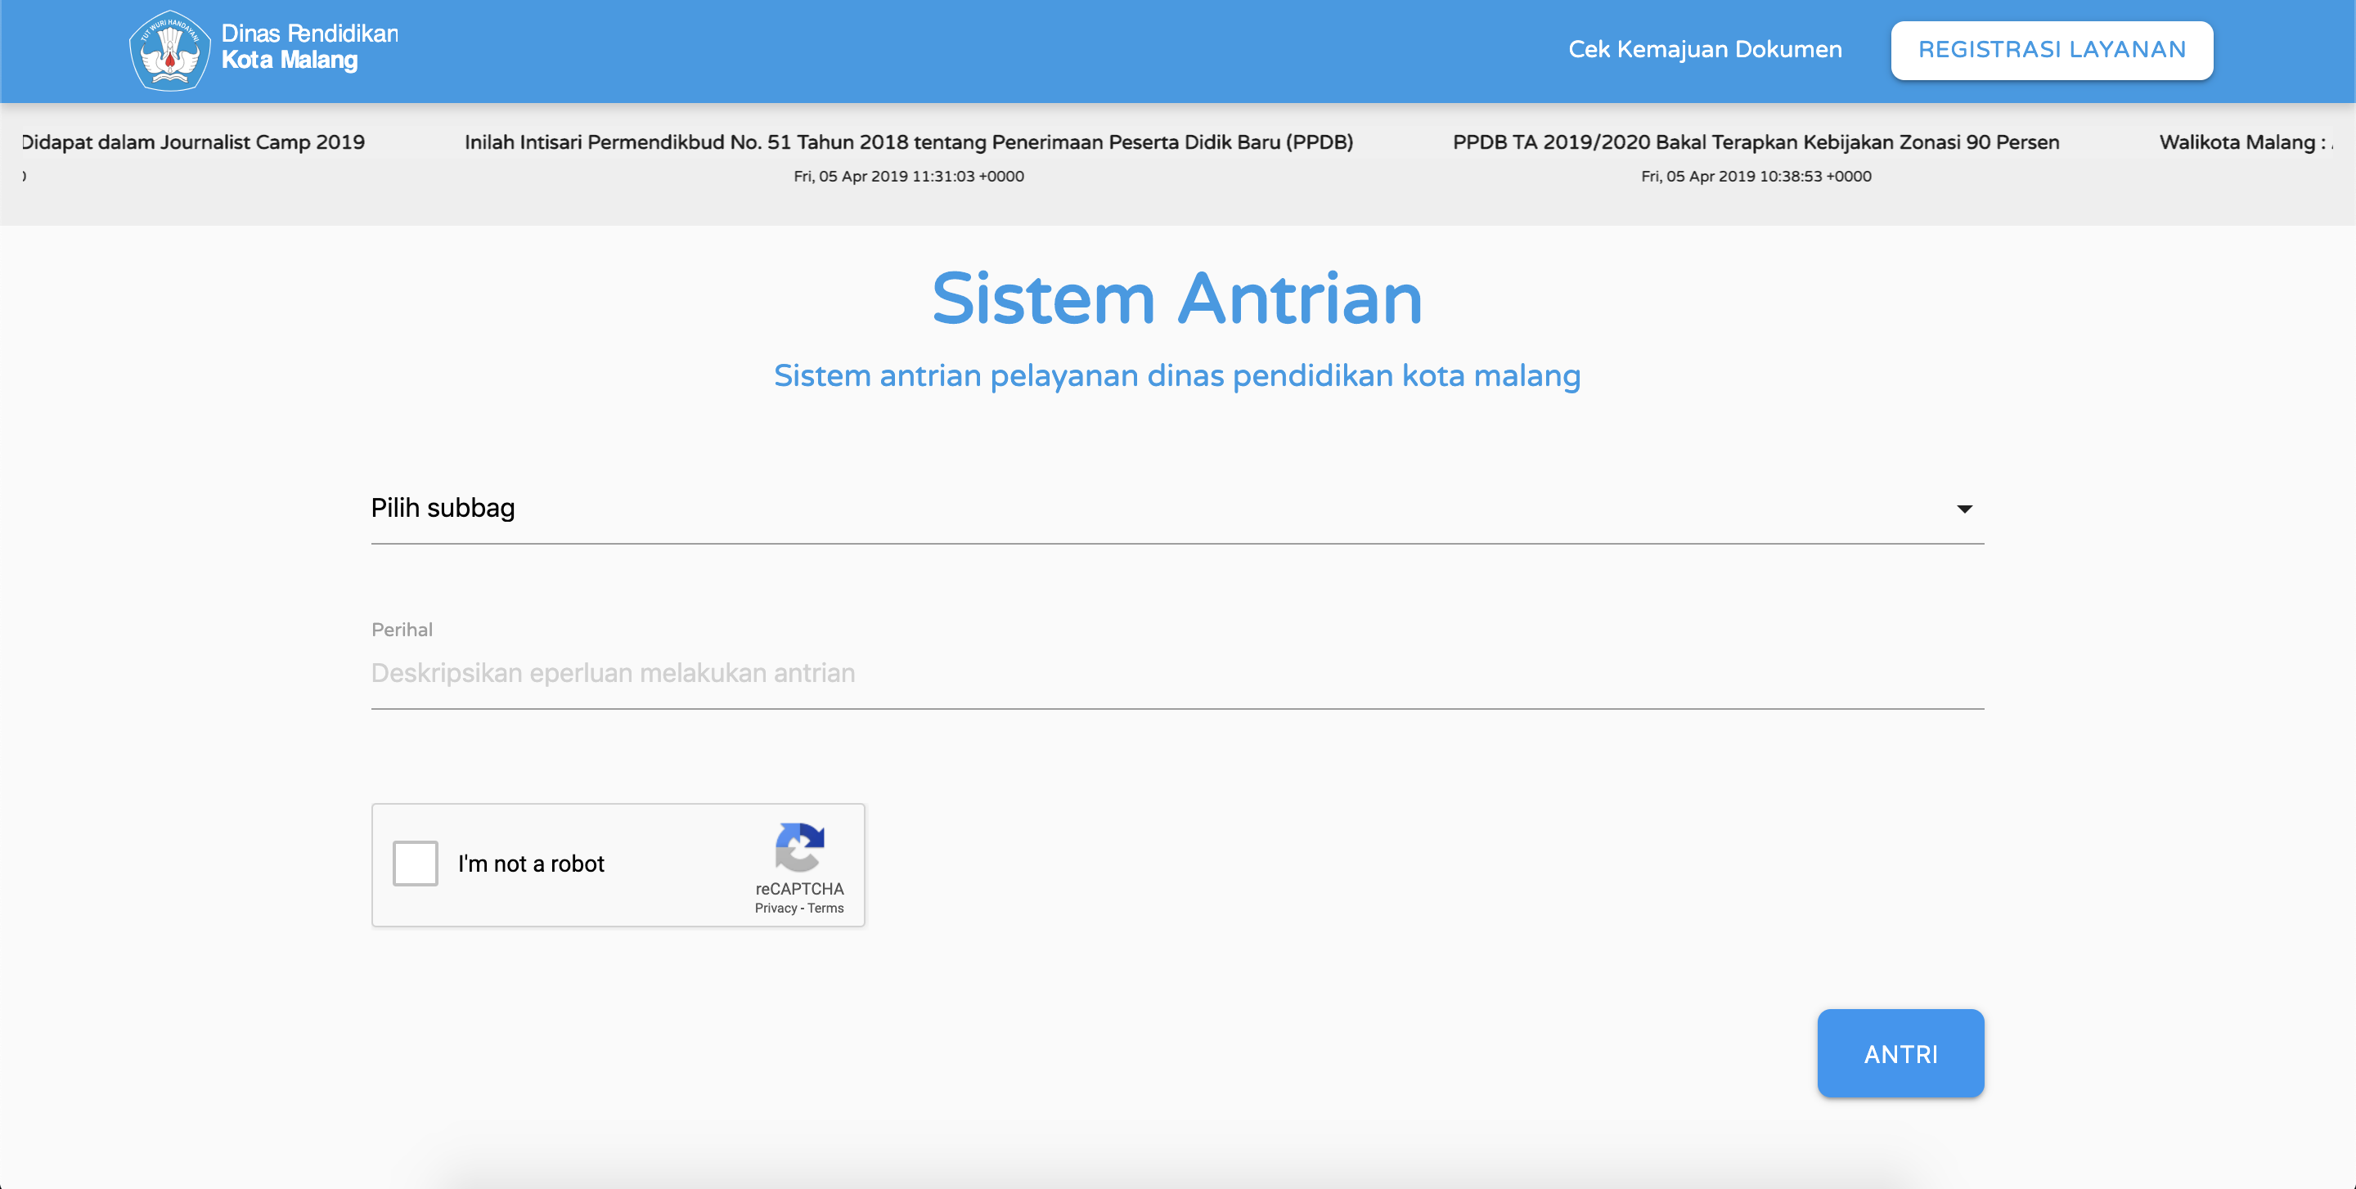The width and height of the screenshot is (2356, 1189).
Task: Open the reCAPTCHA Terms link
Action: coord(824,909)
